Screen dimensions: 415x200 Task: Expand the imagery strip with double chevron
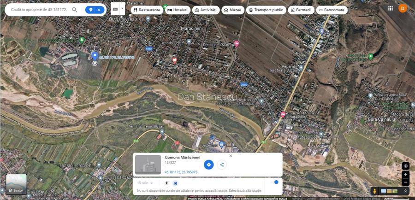(406, 191)
